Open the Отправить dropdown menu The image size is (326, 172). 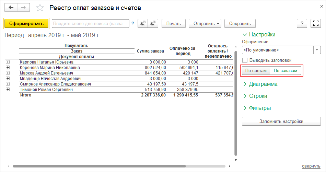(205, 23)
